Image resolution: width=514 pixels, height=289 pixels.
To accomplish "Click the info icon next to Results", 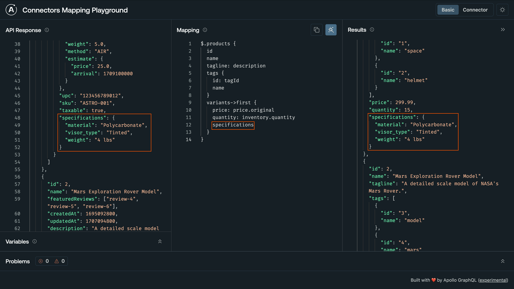I will click(x=372, y=30).
